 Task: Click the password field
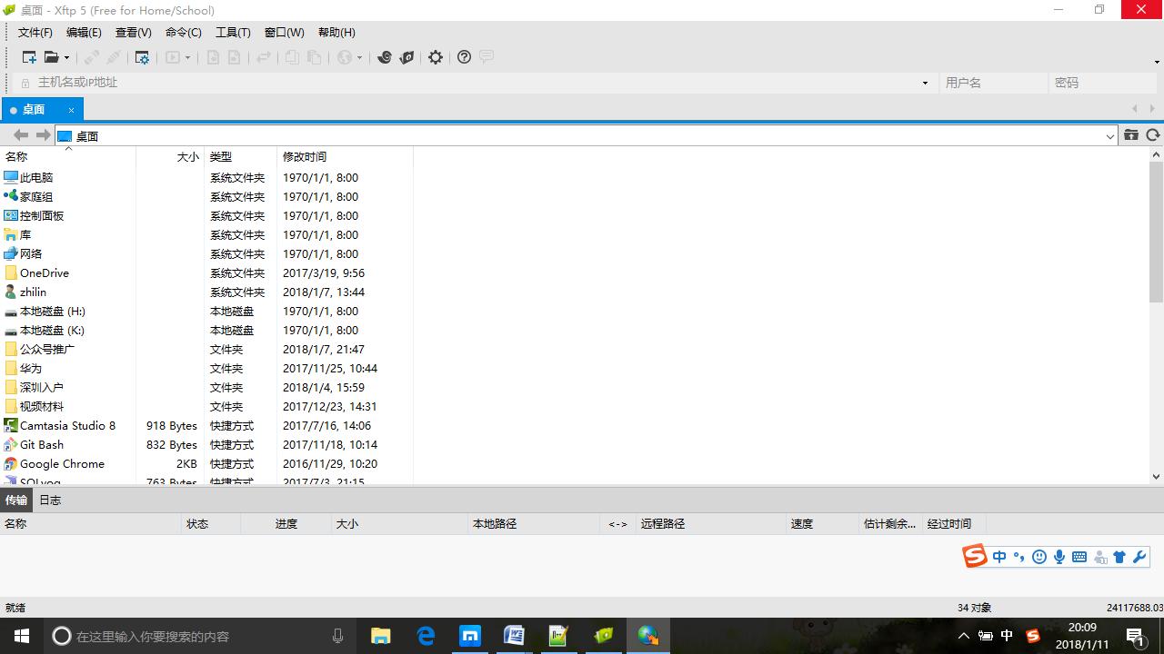pyautogui.click(x=1103, y=82)
